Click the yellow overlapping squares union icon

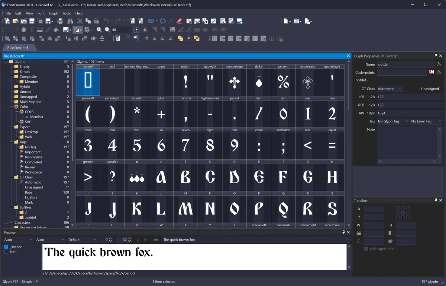(180, 38)
